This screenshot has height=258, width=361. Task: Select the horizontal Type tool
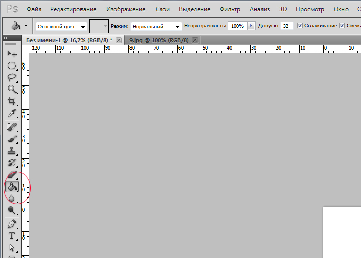point(12,236)
